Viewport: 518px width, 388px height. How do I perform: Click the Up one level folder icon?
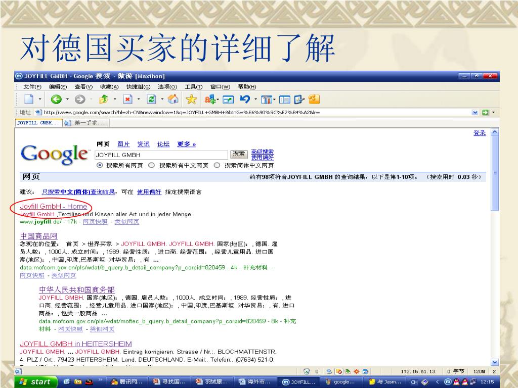click(104, 99)
